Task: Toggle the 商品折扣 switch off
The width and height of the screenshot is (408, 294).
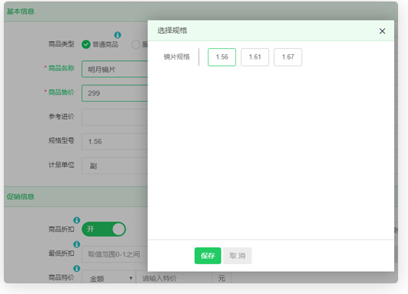Action: (x=104, y=229)
